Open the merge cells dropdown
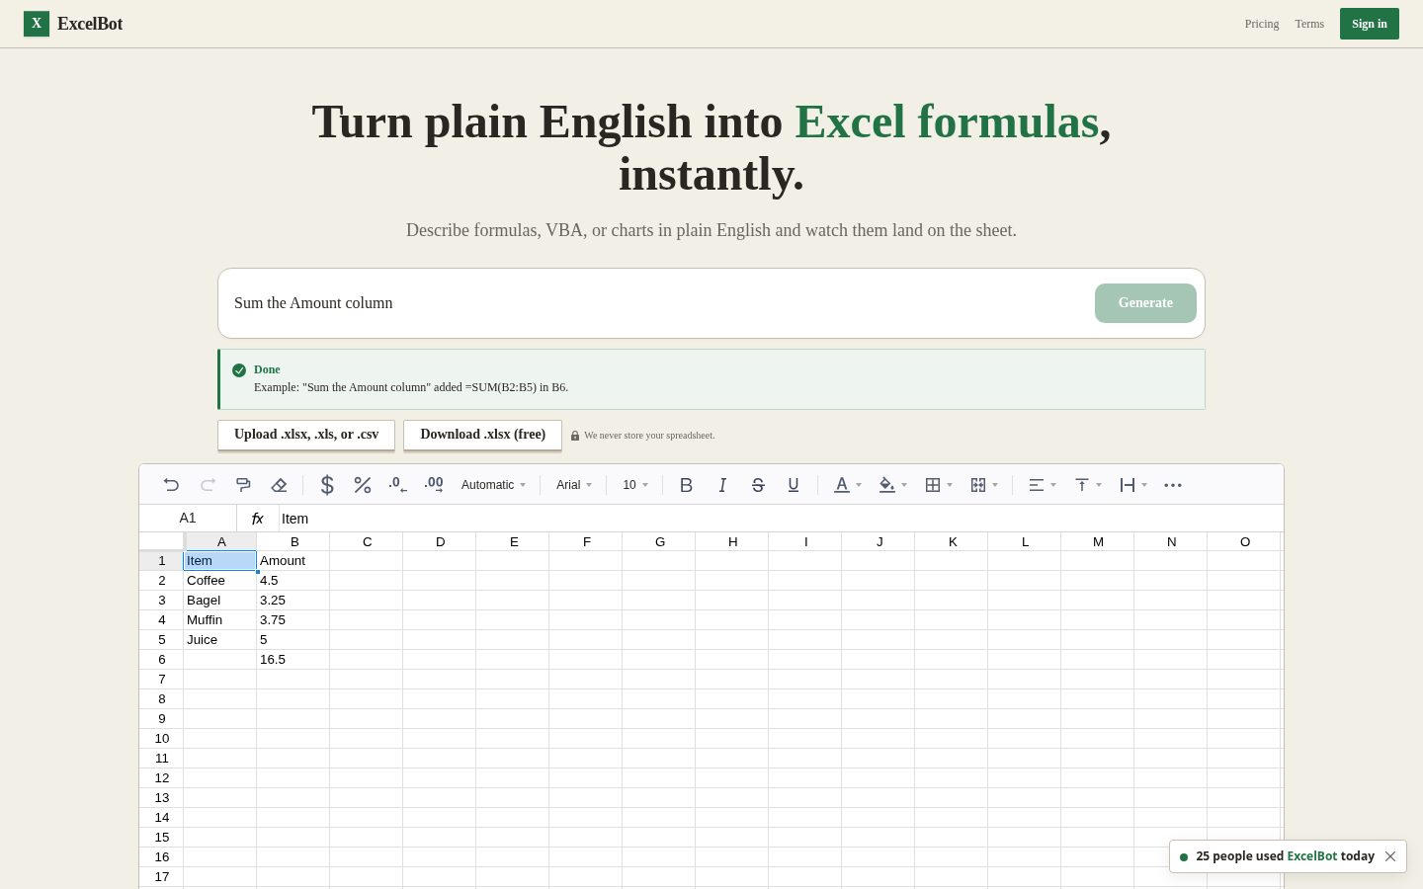The width and height of the screenshot is (1423, 889). pyautogui.click(x=984, y=485)
